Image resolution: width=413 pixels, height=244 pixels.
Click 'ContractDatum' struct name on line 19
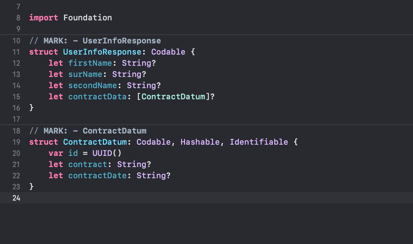(x=95, y=142)
